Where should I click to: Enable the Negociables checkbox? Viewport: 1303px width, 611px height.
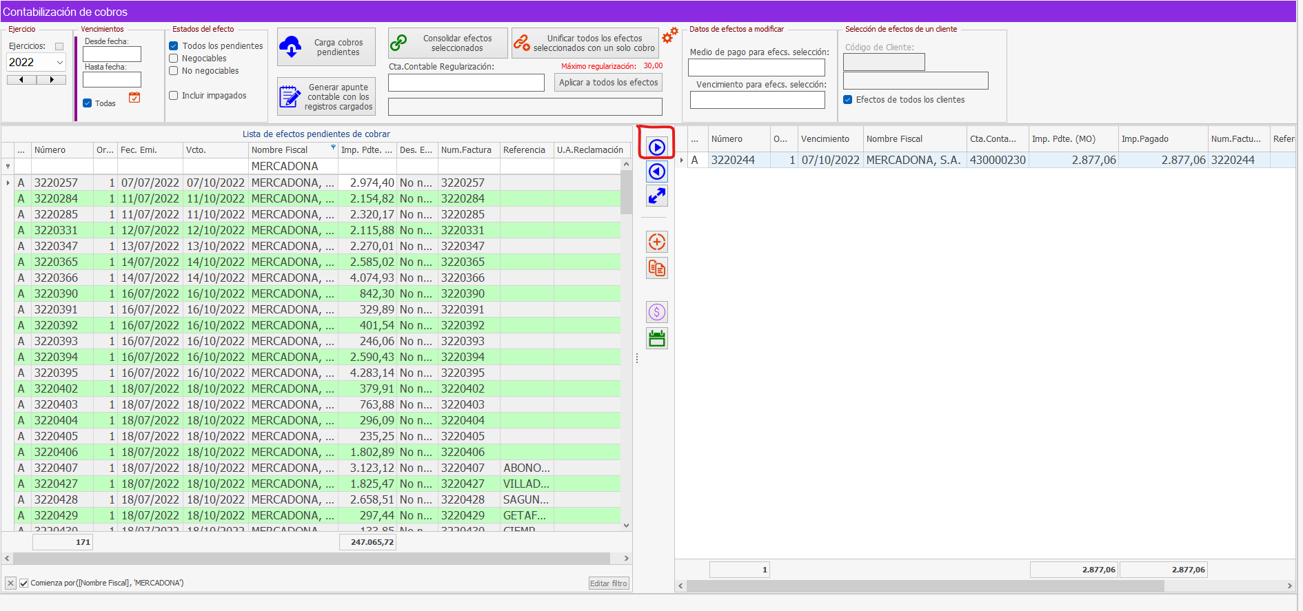(x=174, y=59)
